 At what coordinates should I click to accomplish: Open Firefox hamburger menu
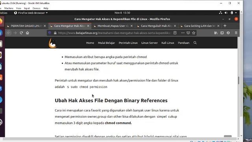(x=236, y=33)
